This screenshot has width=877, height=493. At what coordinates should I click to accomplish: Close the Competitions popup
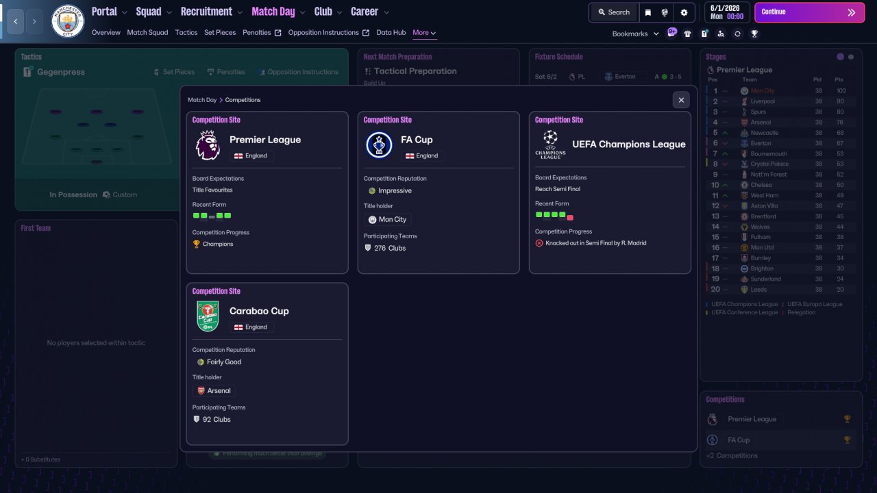tap(681, 100)
